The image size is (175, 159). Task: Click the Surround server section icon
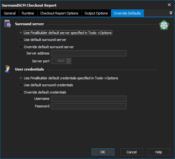coord(8,24)
